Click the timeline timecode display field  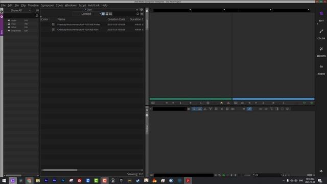tap(170, 109)
